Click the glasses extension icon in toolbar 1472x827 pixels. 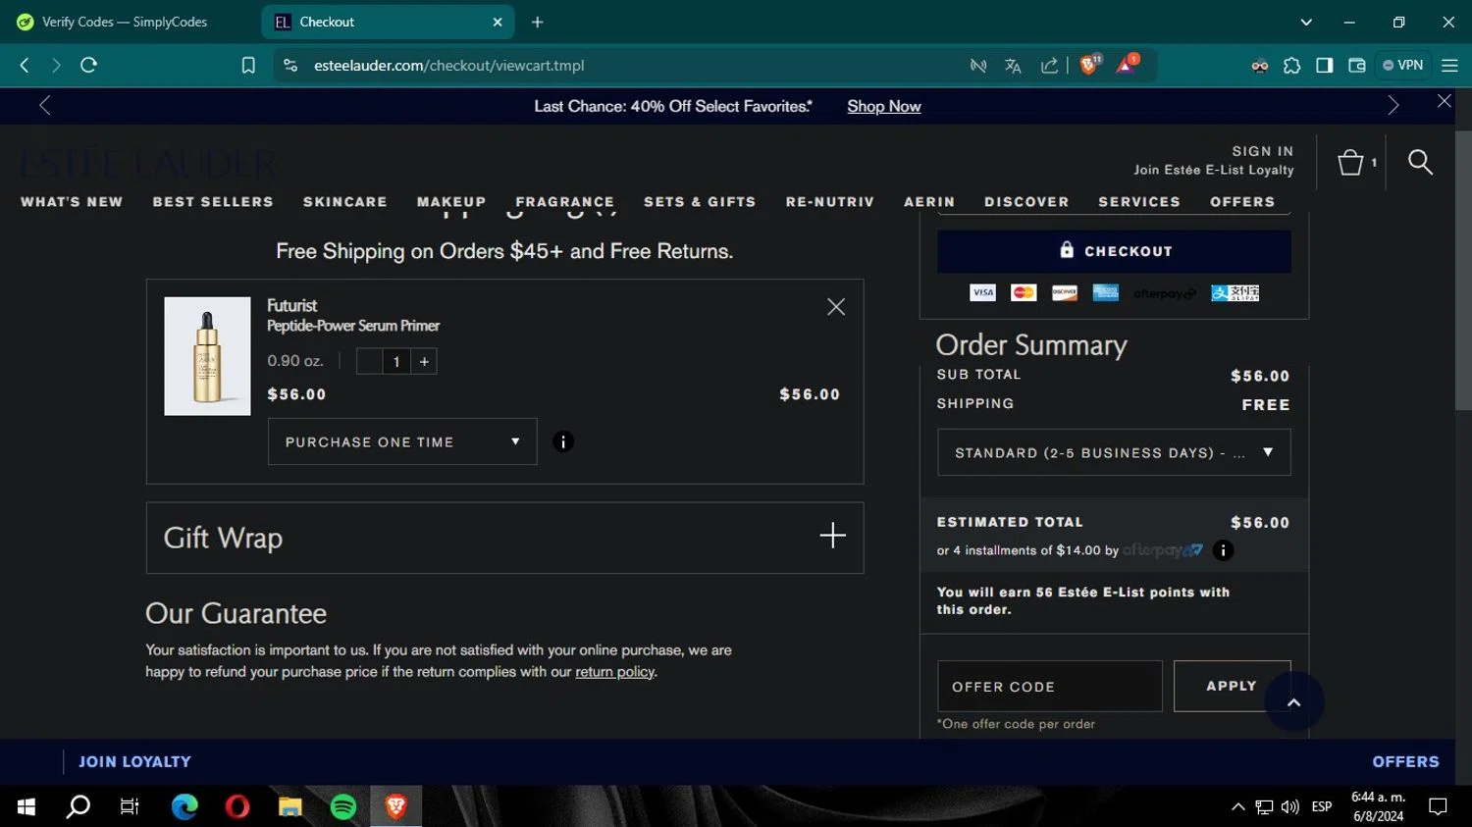[1260, 66]
